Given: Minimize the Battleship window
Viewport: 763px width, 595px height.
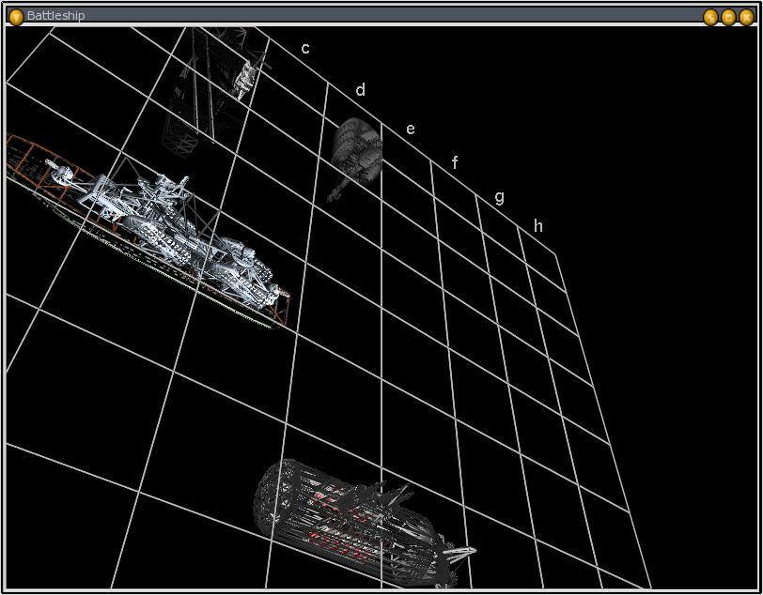Looking at the screenshot, I should [x=710, y=18].
